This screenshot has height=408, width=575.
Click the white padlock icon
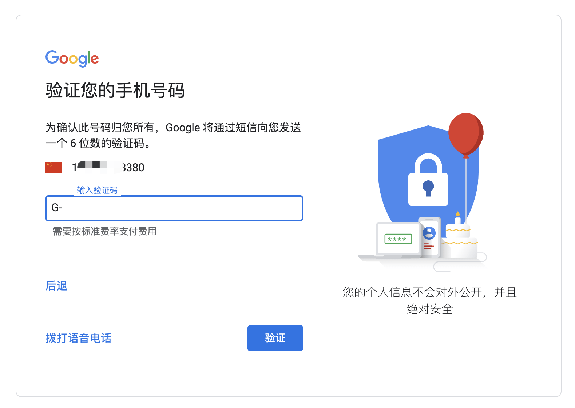pyautogui.click(x=428, y=180)
